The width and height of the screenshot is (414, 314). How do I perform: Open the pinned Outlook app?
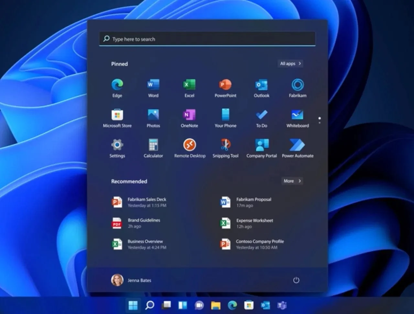click(x=261, y=88)
